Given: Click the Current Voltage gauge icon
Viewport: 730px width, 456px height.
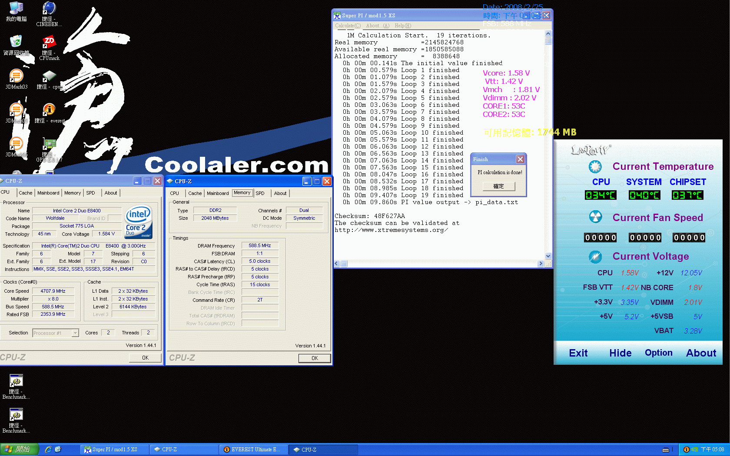Looking at the screenshot, I should 595,257.
